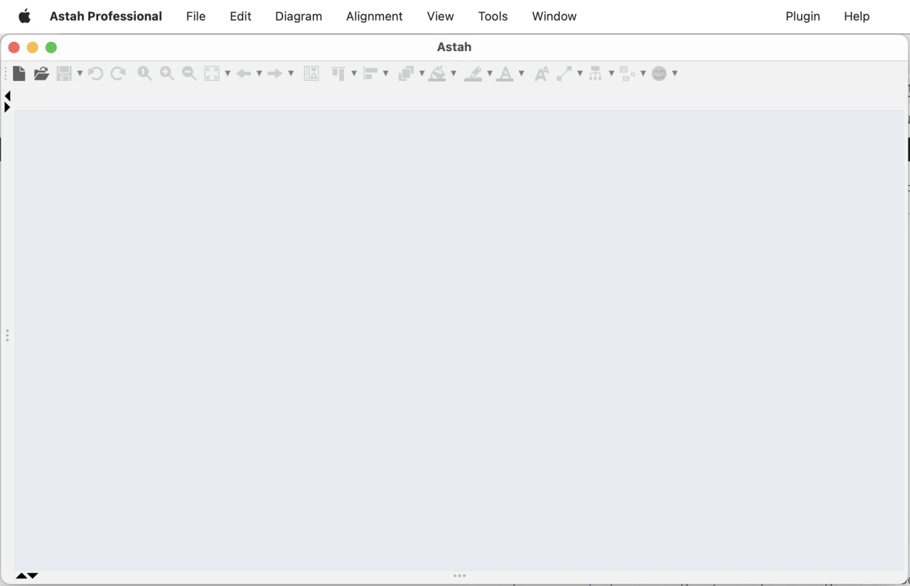Image resolution: width=910 pixels, height=586 pixels.
Task: Collapse side panel with left-pointing triangle
Action: (7, 96)
